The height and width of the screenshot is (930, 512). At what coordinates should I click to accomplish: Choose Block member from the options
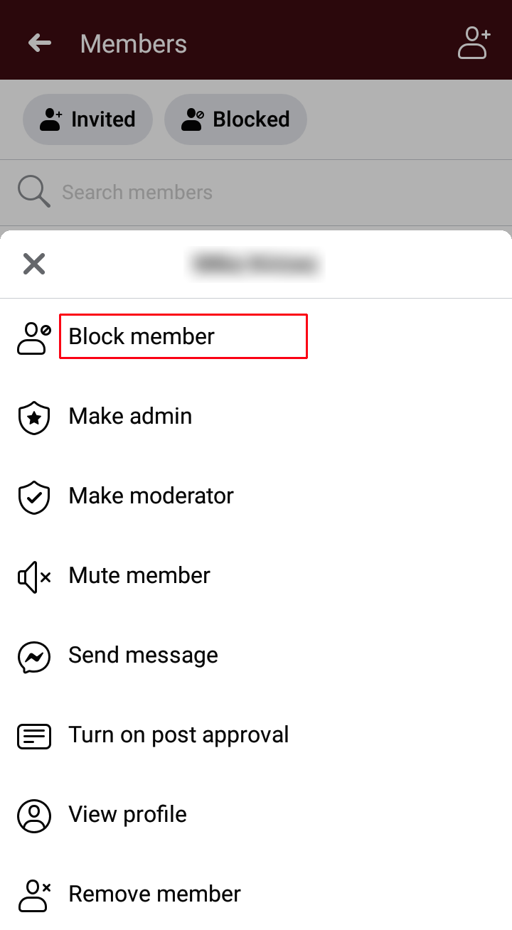click(x=140, y=336)
